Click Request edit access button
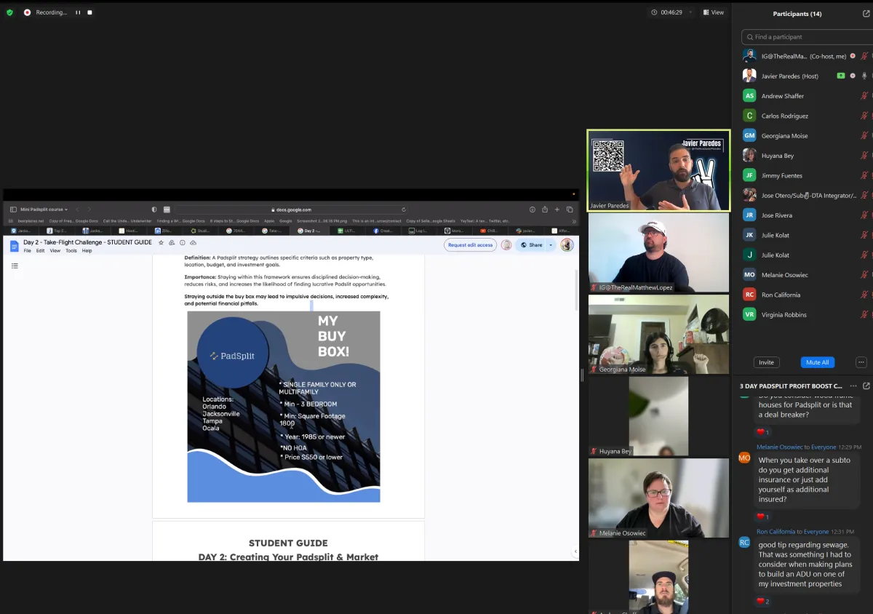873x614 pixels. tap(470, 245)
